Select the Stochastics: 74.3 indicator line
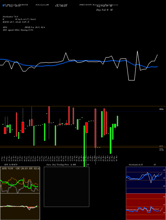Viewport: 166px width, 220px height. (11, 17)
